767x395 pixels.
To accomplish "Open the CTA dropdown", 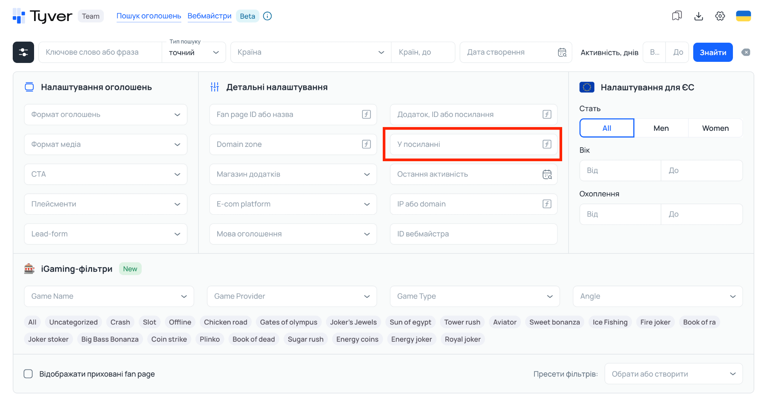I will 106,174.
